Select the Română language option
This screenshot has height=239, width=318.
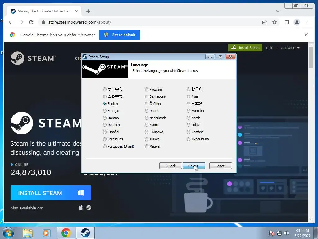tap(189, 132)
